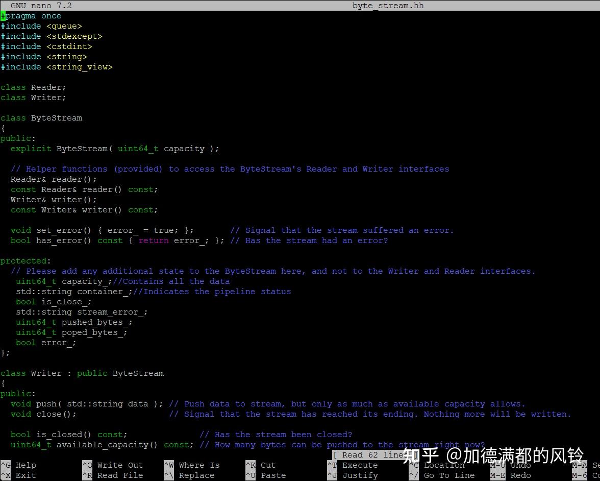Click the 'class Writer : public ByteStream' line
Viewport: 600px width, 481px height.
82,373
